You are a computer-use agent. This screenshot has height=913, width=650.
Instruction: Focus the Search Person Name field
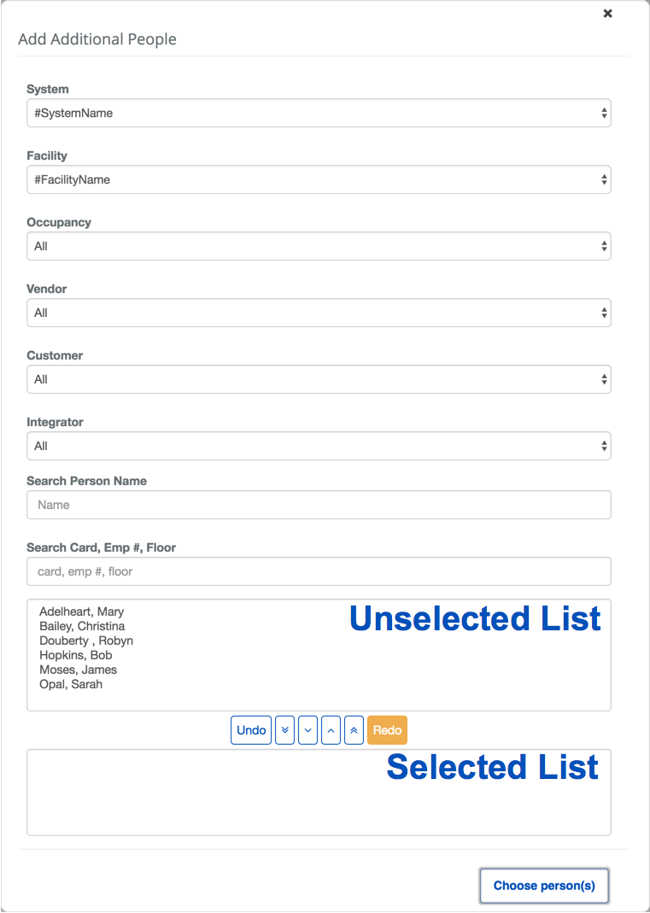[319, 505]
